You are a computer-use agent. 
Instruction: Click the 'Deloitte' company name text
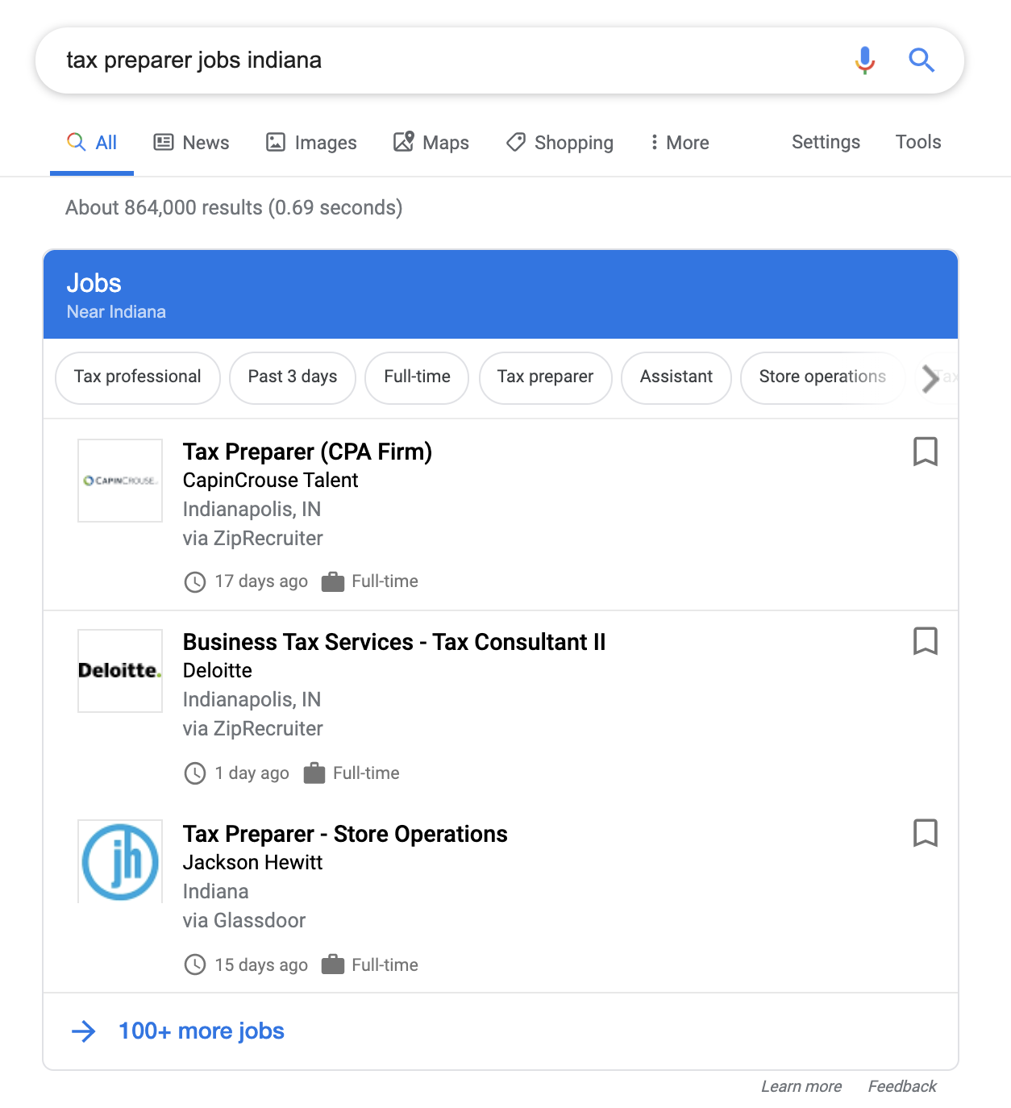click(x=218, y=671)
